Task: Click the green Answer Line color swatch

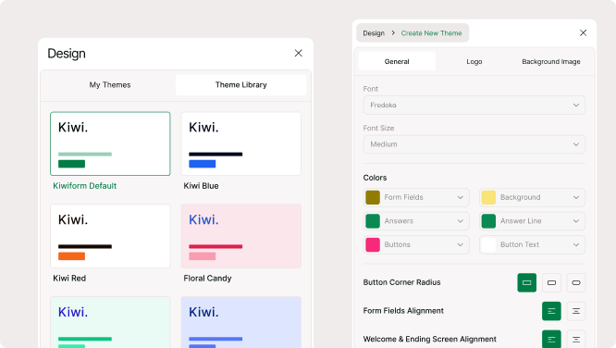Action: coord(488,221)
